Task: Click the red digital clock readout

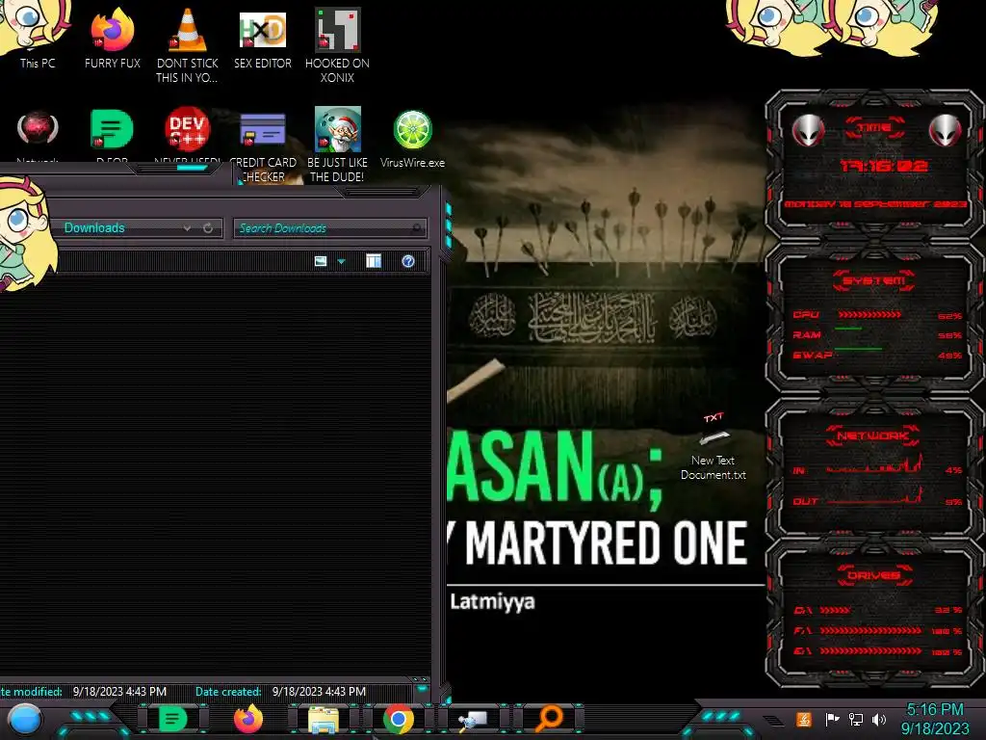Action: coord(884,166)
